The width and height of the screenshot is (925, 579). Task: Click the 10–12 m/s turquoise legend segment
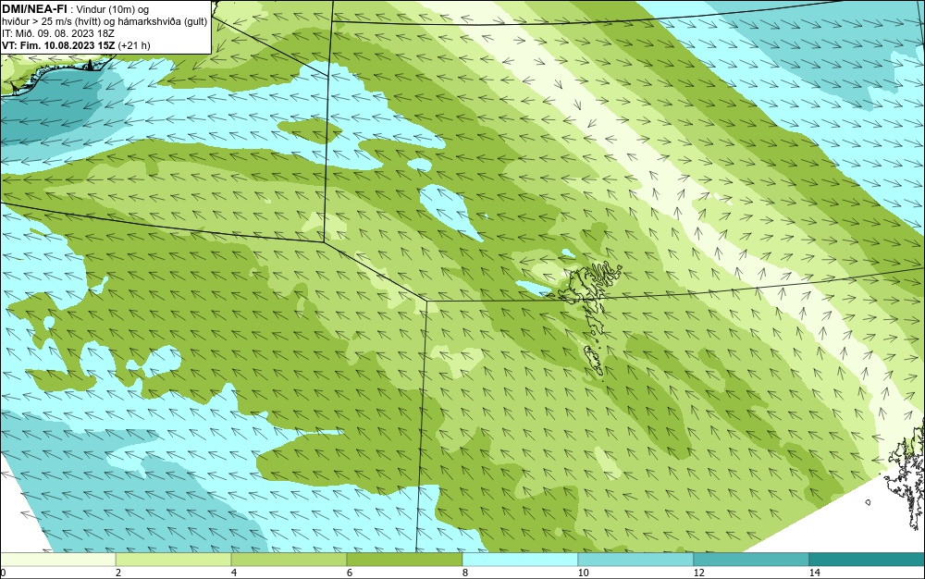tap(636, 560)
